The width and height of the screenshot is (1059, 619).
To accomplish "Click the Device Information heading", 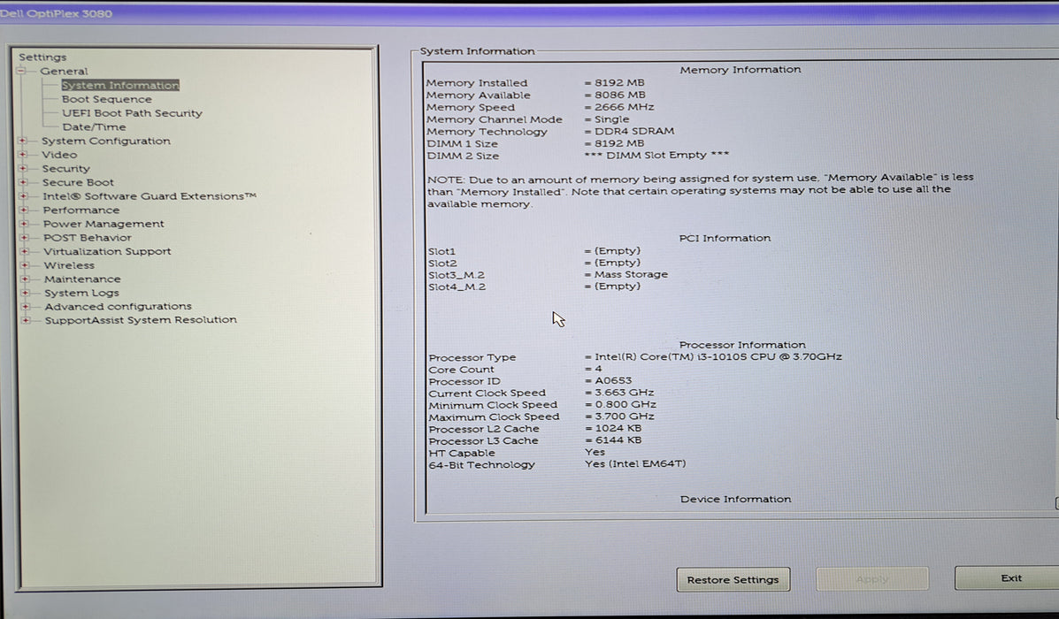I will point(735,500).
